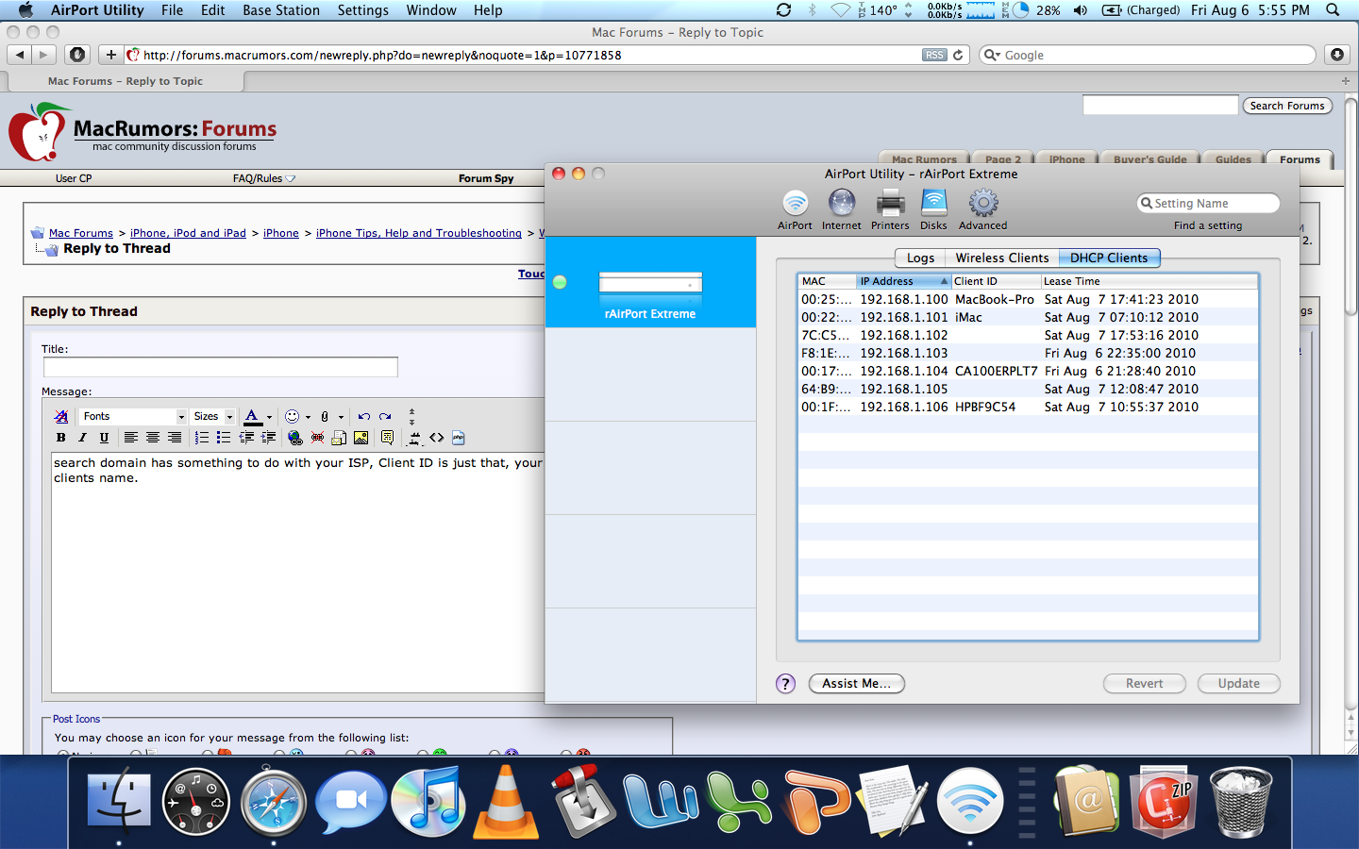Insert an image into the message

(361, 438)
